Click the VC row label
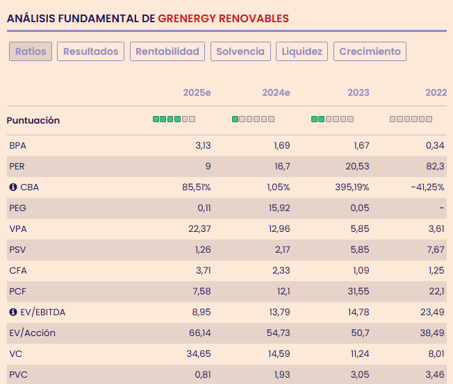 pos(15,353)
